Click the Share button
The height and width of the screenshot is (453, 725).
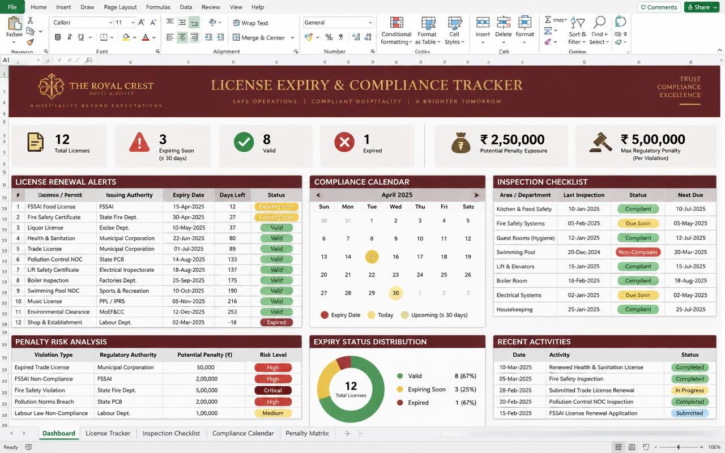click(x=701, y=7)
